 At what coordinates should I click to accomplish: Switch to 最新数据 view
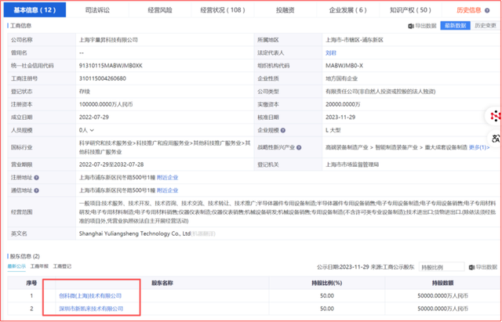click(x=455, y=26)
